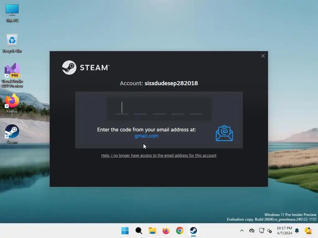The height and width of the screenshot is (238, 318).
Task: Focus the first code digit field
Action: (x=122, y=108)
